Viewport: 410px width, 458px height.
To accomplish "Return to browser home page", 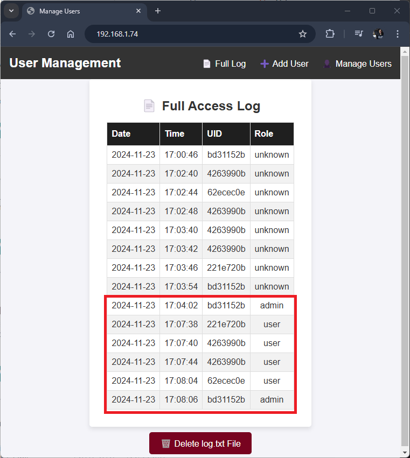I will click(x=70, y=33).
